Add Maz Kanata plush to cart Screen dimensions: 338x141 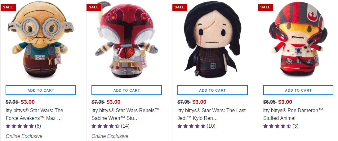click(41, 90)
